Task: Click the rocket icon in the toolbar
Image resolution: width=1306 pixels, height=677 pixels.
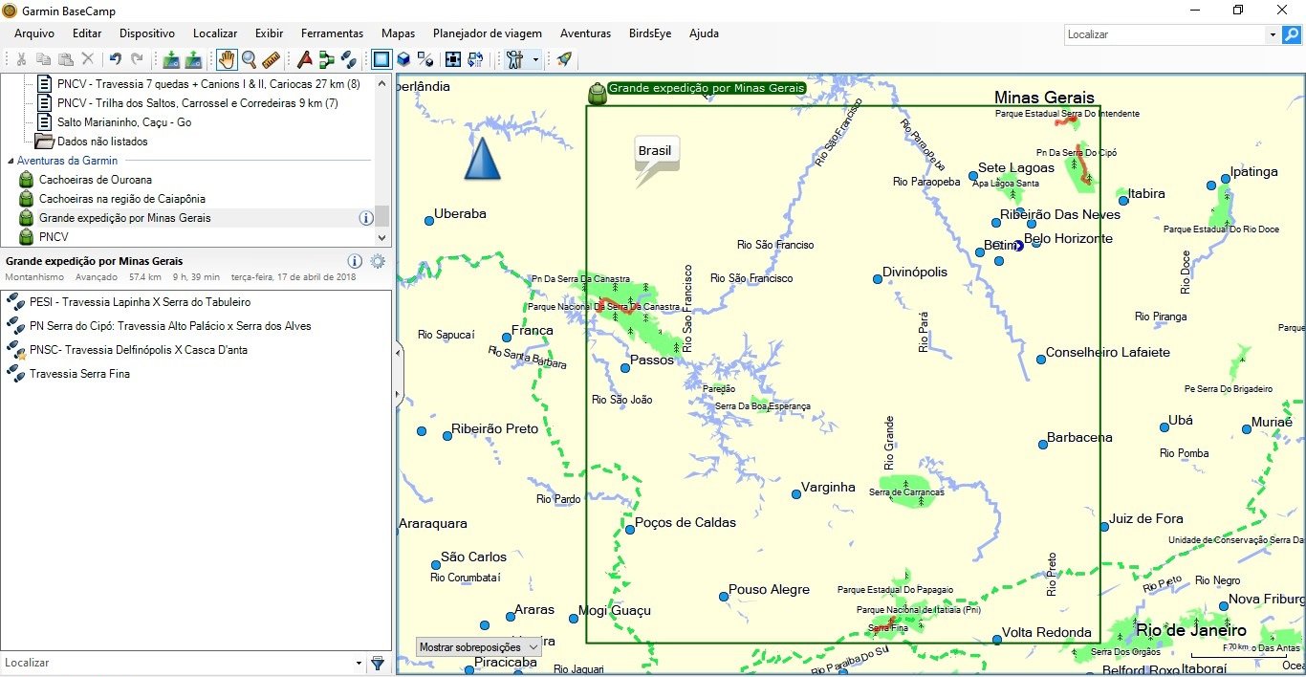Action: [564, 59]
